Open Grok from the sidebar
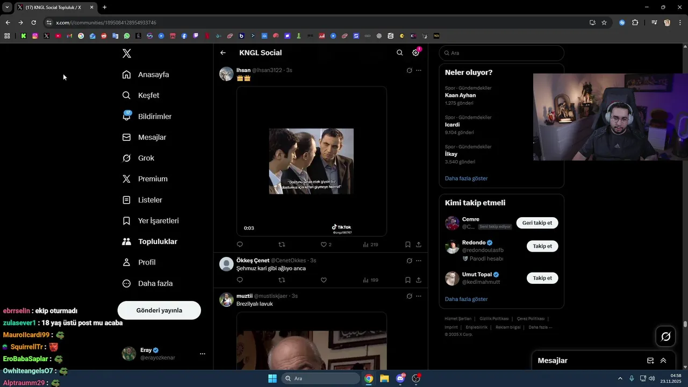The height and width of the screenshot is (387, 688). pyautogui.click(x=138, y=158)
